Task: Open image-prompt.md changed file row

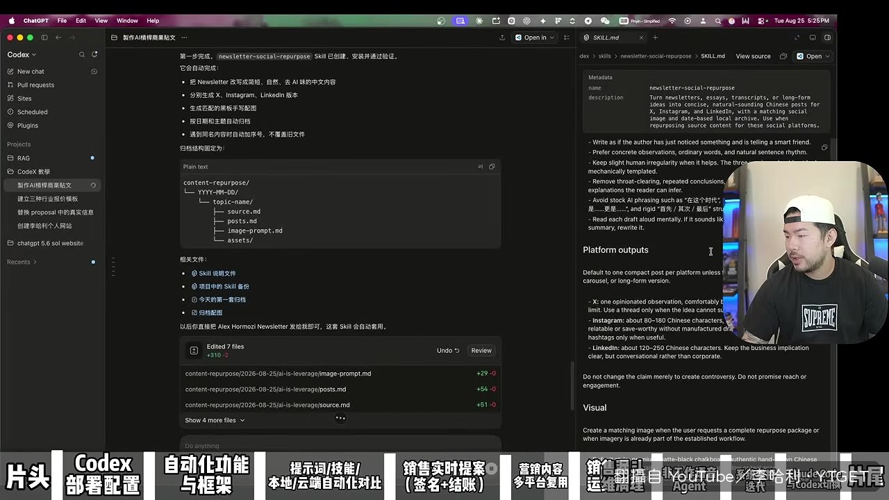Action: click(x=340, y=374)
